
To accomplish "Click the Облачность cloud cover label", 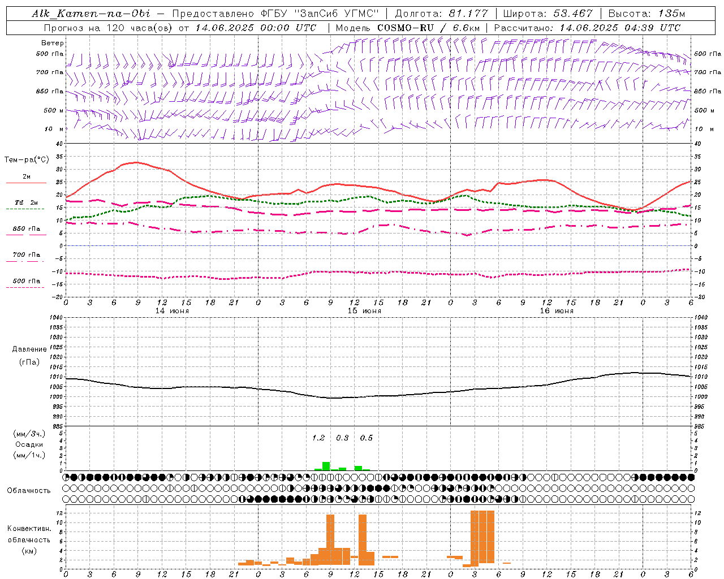I will point(29,490).
